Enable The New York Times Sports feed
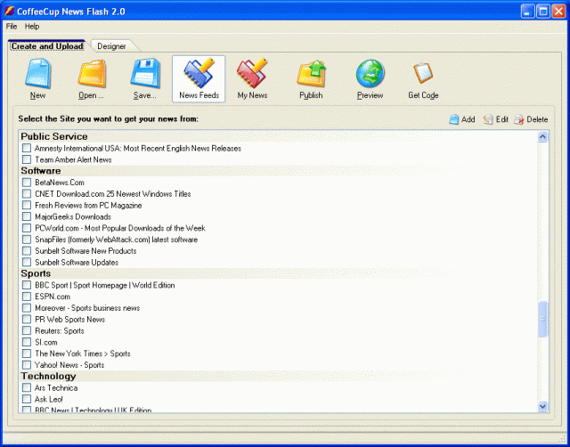Screen dimensions: 570x447 27,354
